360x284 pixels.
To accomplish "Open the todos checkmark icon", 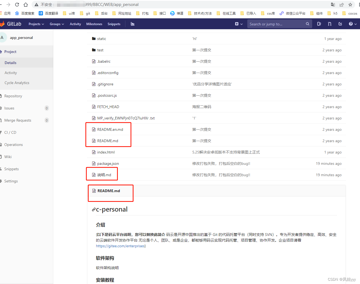I will (340, 24).
